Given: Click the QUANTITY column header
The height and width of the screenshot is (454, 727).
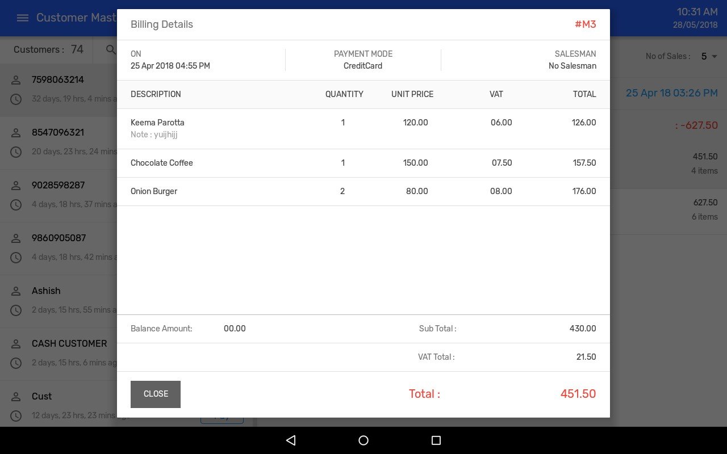Looking at the screenshot, I should pos(344,94).
